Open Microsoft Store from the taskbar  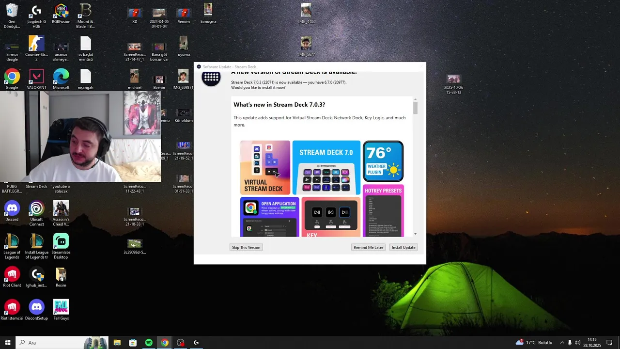click(133, 343)
